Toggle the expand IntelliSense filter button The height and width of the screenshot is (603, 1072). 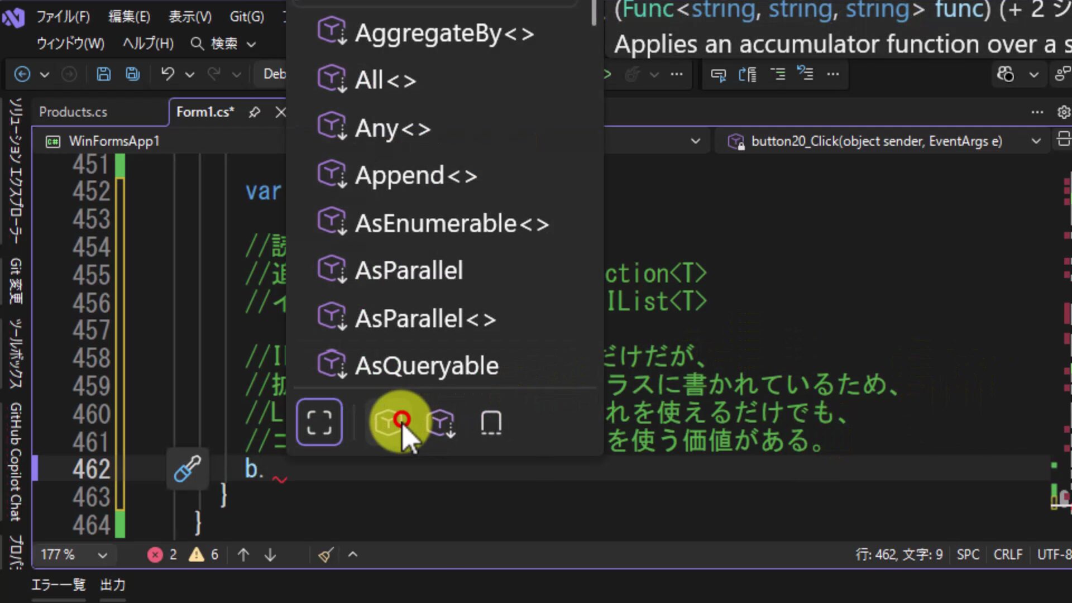point(319,422)
